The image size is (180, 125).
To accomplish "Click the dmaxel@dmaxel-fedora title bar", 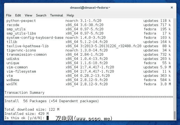I will (x=90, y=7).
